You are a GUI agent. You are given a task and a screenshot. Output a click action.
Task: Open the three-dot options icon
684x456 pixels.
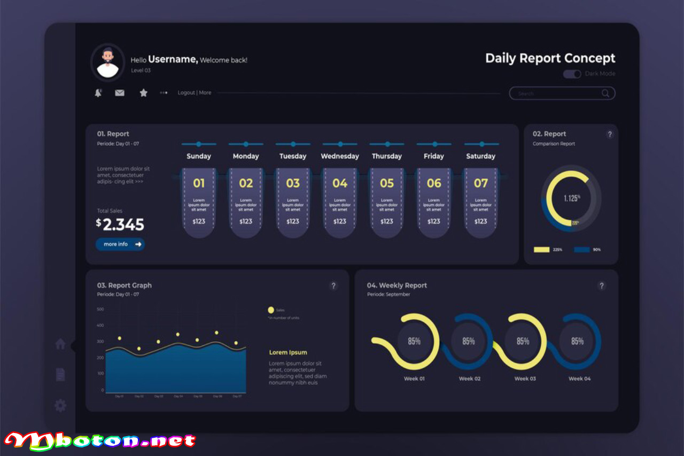(164, 93)
